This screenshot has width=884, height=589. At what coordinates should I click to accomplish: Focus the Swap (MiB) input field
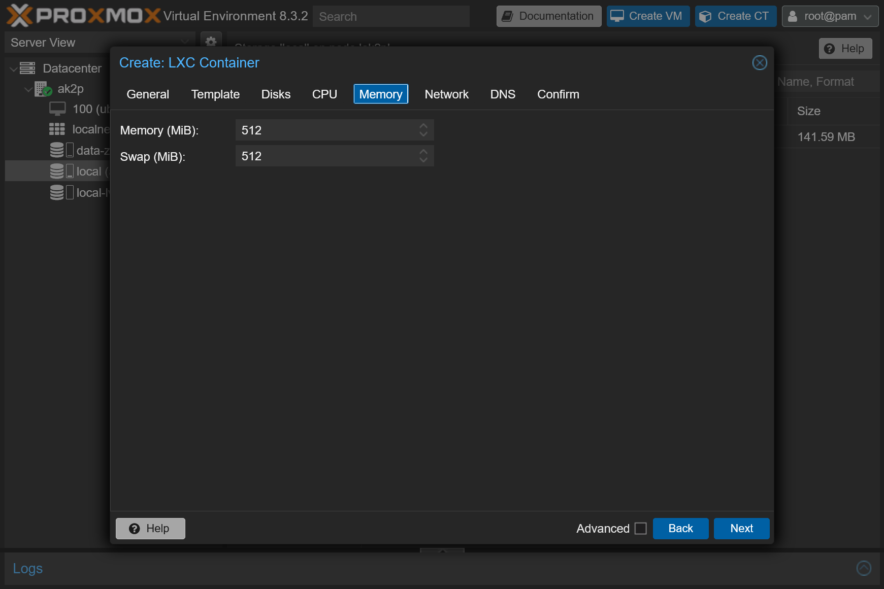coord(335,156)
